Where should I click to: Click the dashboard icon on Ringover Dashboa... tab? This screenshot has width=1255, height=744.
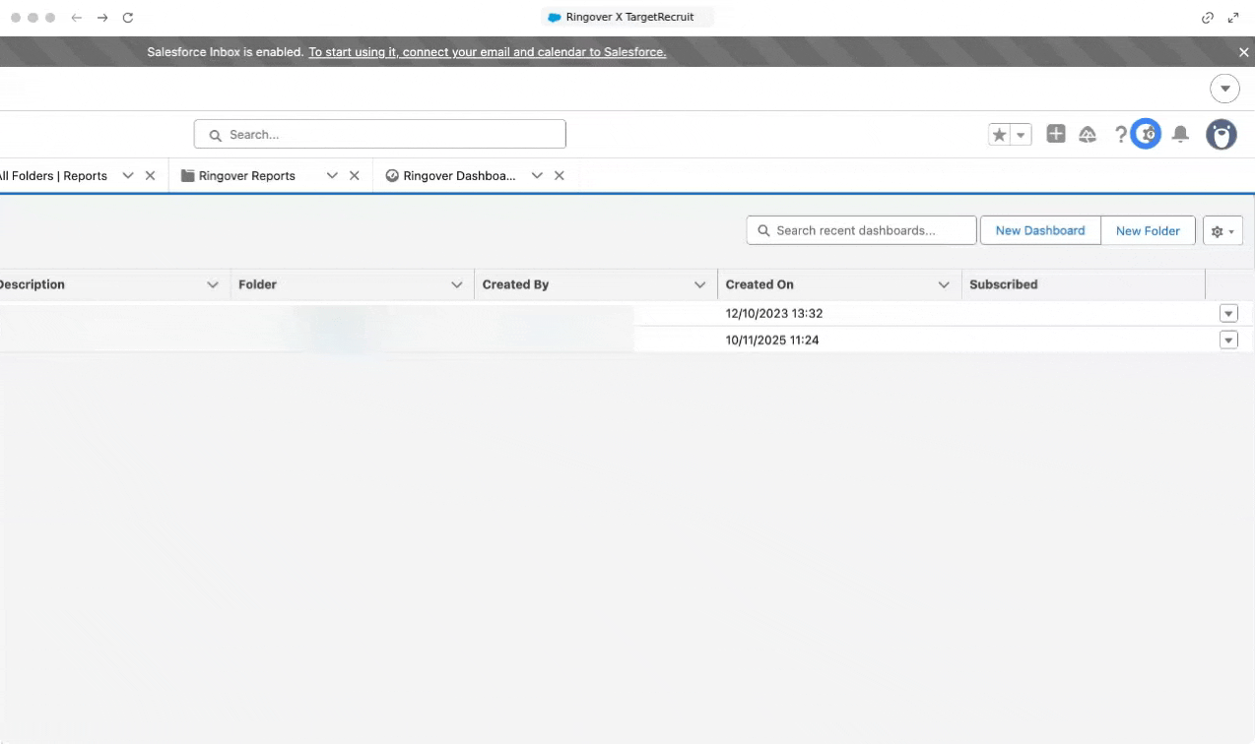(392, 176)
